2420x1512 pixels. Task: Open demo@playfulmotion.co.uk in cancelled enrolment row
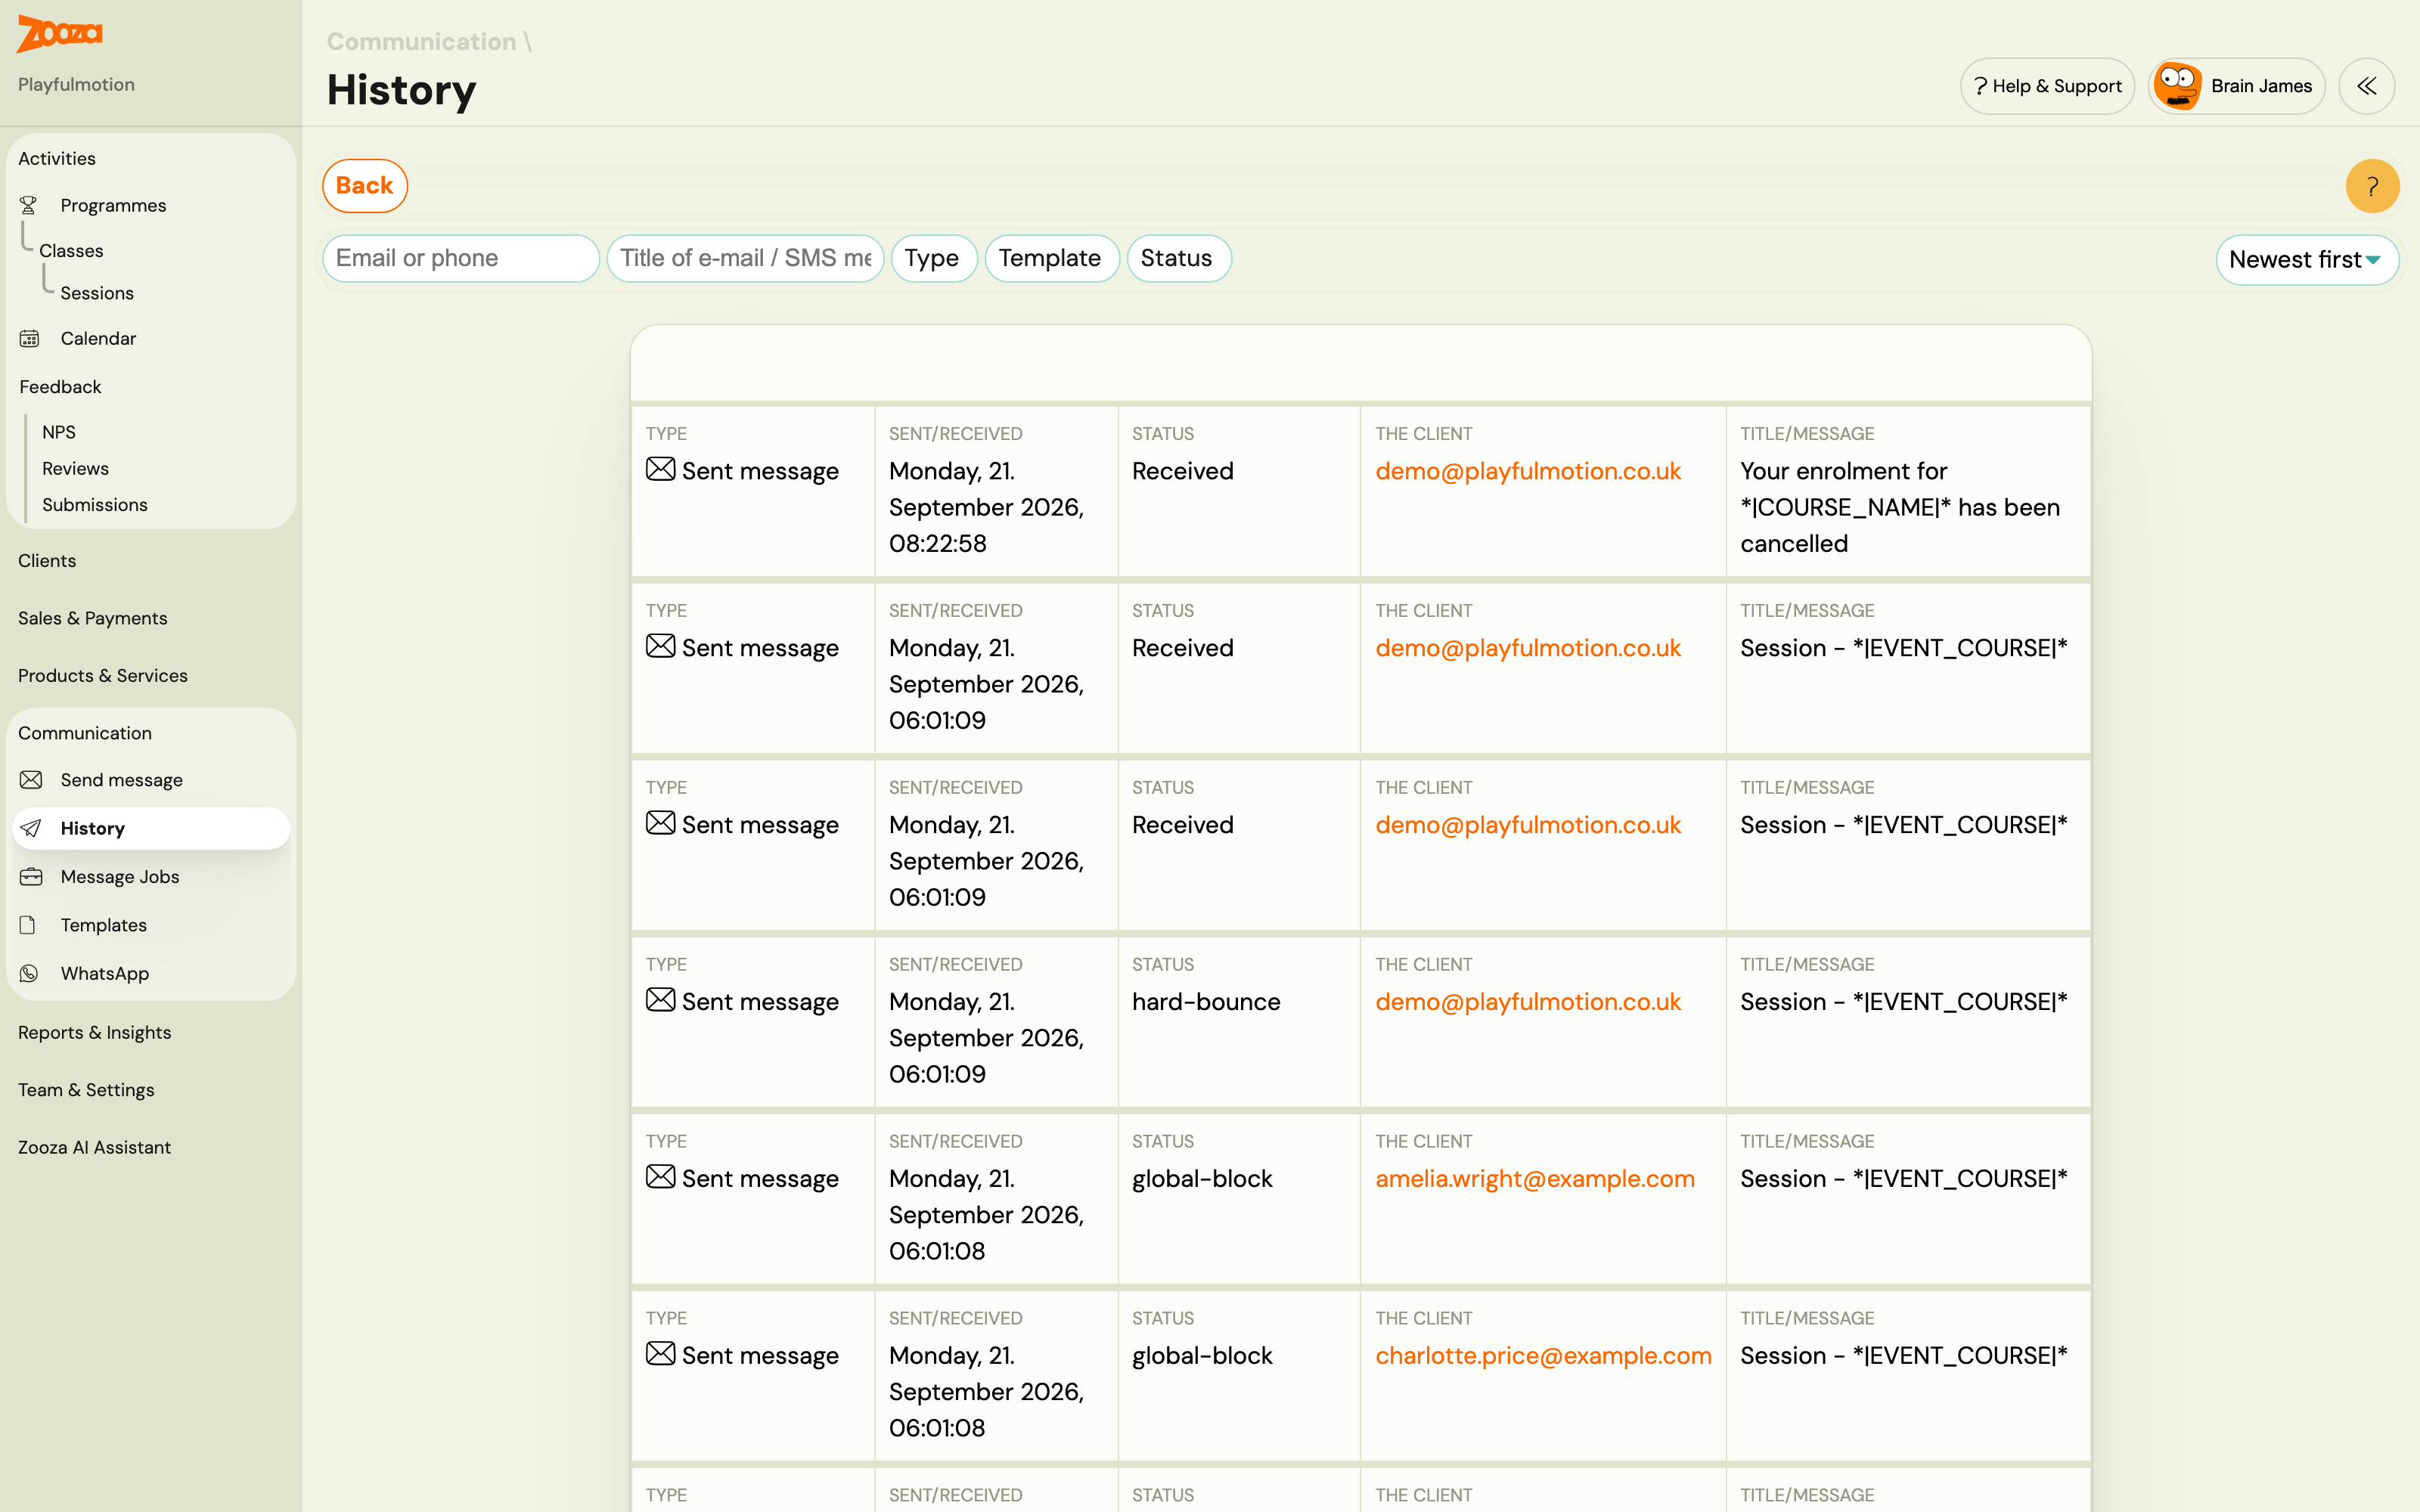tap(1528, 471)
